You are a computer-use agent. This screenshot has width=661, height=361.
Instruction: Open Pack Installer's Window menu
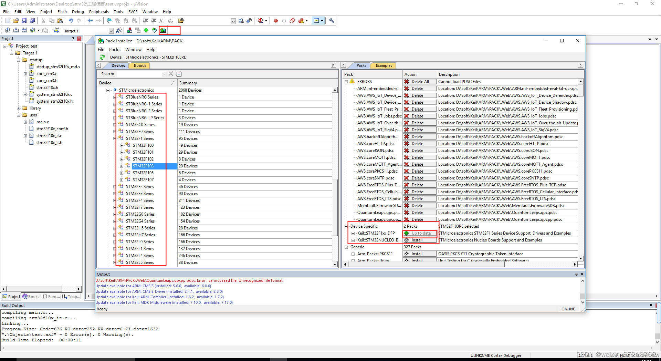click(x=133, y=49)
